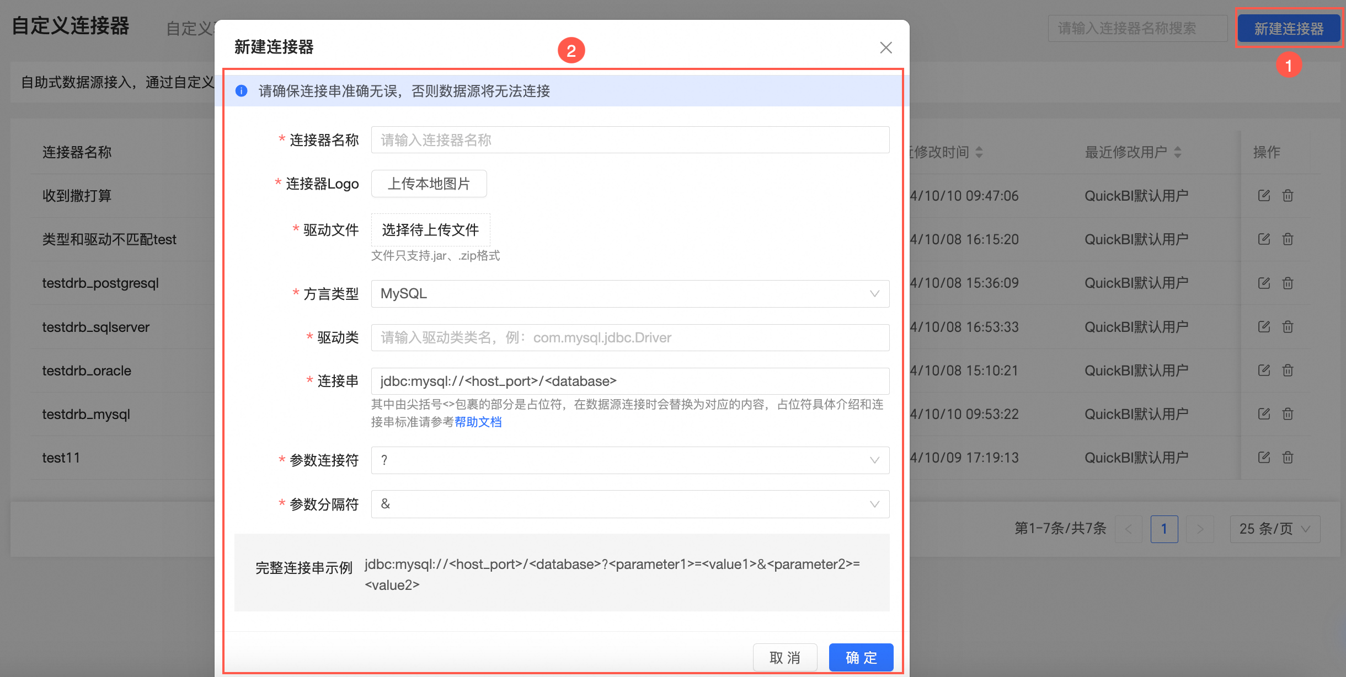Screen dimensions: 1346x677
Task: Edit the test11 connector
Action: coord(1264,458)
